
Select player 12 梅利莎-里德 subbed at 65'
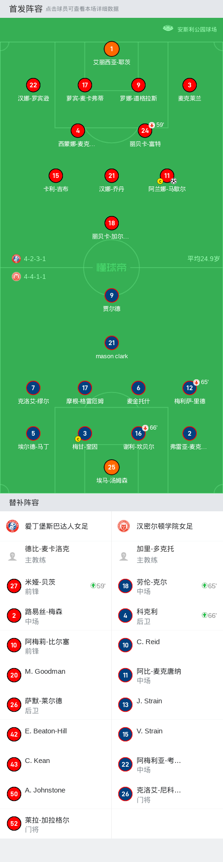coord(189,388)
